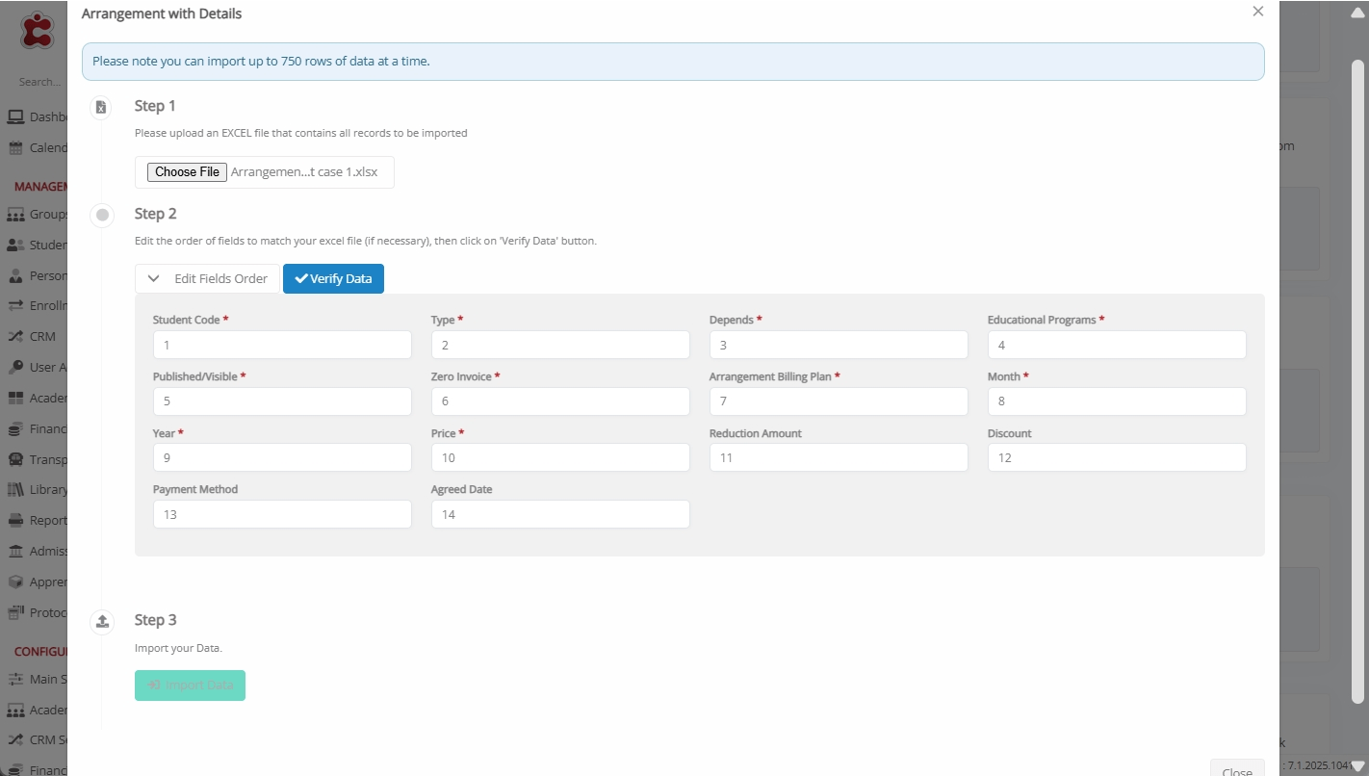The width and height of the screenshot is (1369, 776).
Task: Click the Calendar icon in sidebar
Action: click(15, 148)
